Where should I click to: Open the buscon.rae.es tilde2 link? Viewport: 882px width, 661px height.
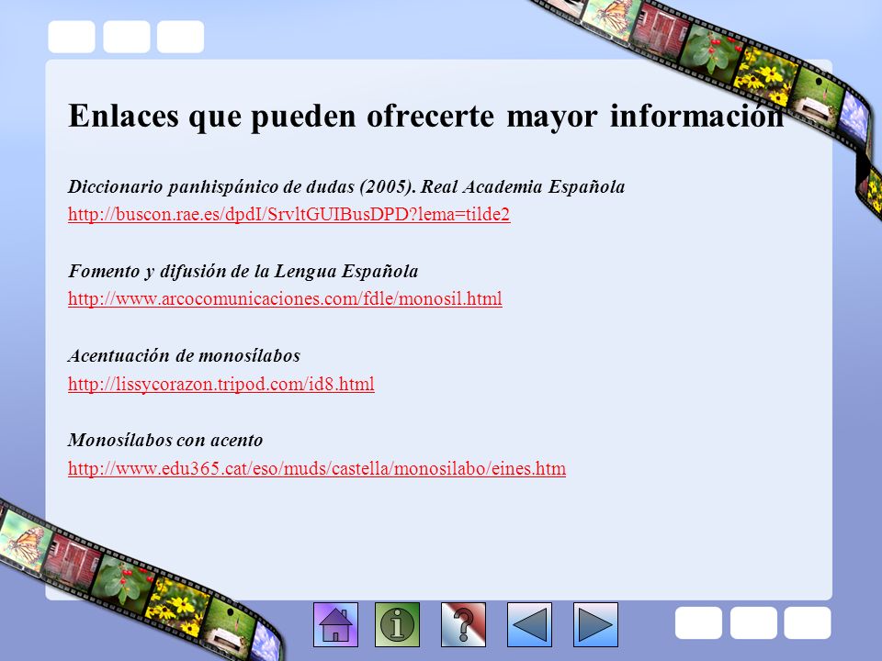(x=289, y=214)
